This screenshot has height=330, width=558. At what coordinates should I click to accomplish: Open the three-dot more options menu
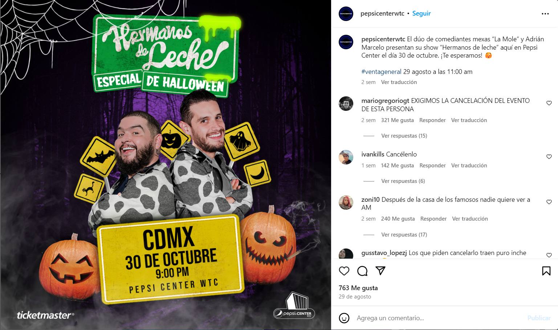point(545,14)
